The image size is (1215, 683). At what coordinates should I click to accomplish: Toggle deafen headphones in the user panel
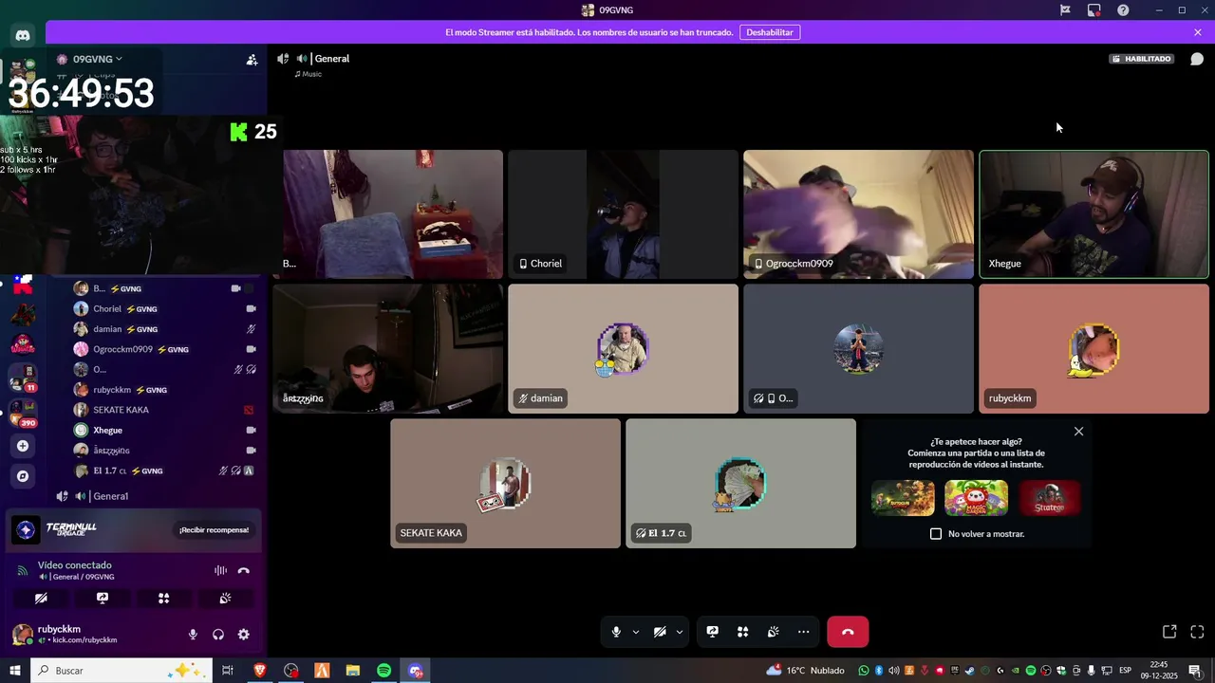[x=218, y=635]
